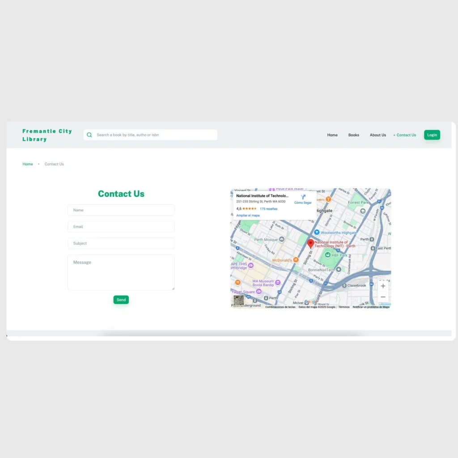Open 'Ampliar el mapa' link
Screen dimensions: 458x458
click(x=248, y=216)
